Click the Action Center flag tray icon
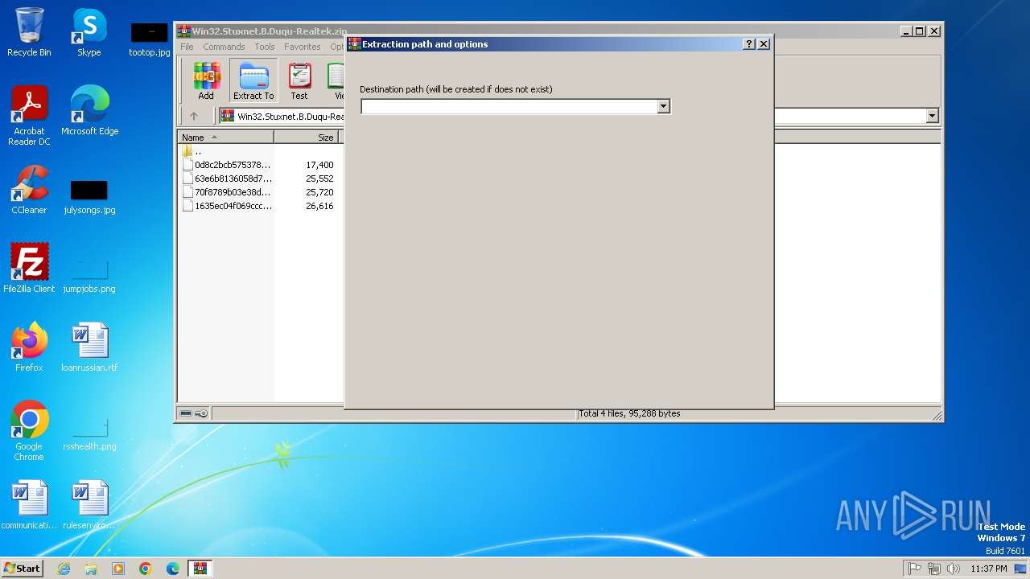The height and width of the screenshot is (579, 1030). point(915,569)
